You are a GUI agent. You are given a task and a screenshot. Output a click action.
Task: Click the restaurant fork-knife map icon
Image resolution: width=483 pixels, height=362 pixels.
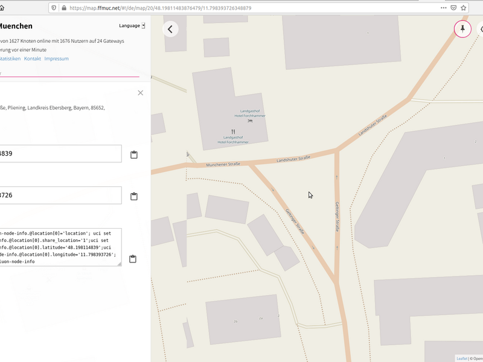pos(233,132)
